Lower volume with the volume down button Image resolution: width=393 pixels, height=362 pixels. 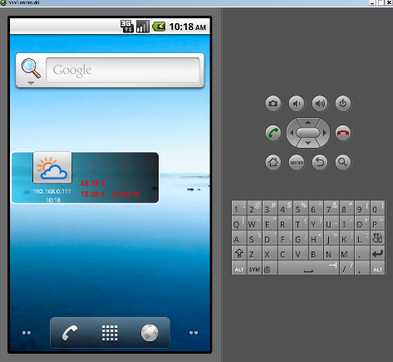[x=297, y=104]
